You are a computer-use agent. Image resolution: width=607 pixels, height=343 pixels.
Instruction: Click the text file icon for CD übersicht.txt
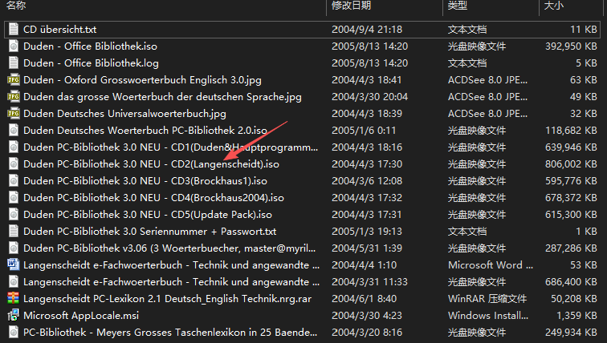[13, 29]
